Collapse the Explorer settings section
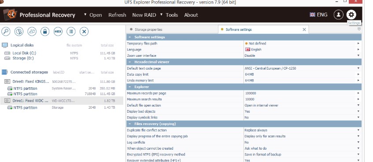 click(129, 87)
